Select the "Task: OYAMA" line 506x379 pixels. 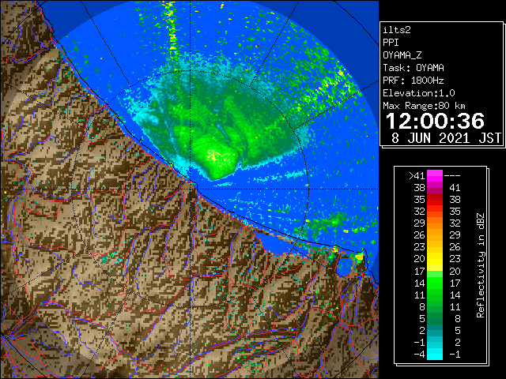point(413,68)
